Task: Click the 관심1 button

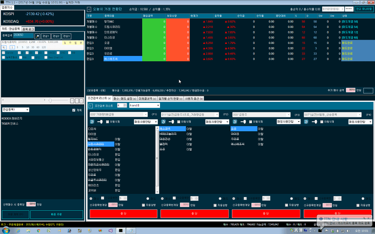Action: pos(46,36)
